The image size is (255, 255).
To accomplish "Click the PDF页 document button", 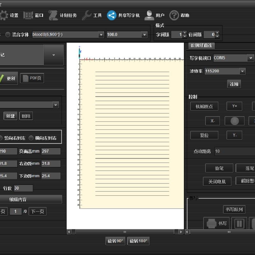I will pyautogui.click(x=32, y=78).
